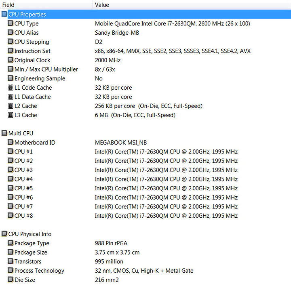The width and height of the screenshot is (291, 286).
Task: Click the Die Size row icon
Action: [x=11, y=280]
